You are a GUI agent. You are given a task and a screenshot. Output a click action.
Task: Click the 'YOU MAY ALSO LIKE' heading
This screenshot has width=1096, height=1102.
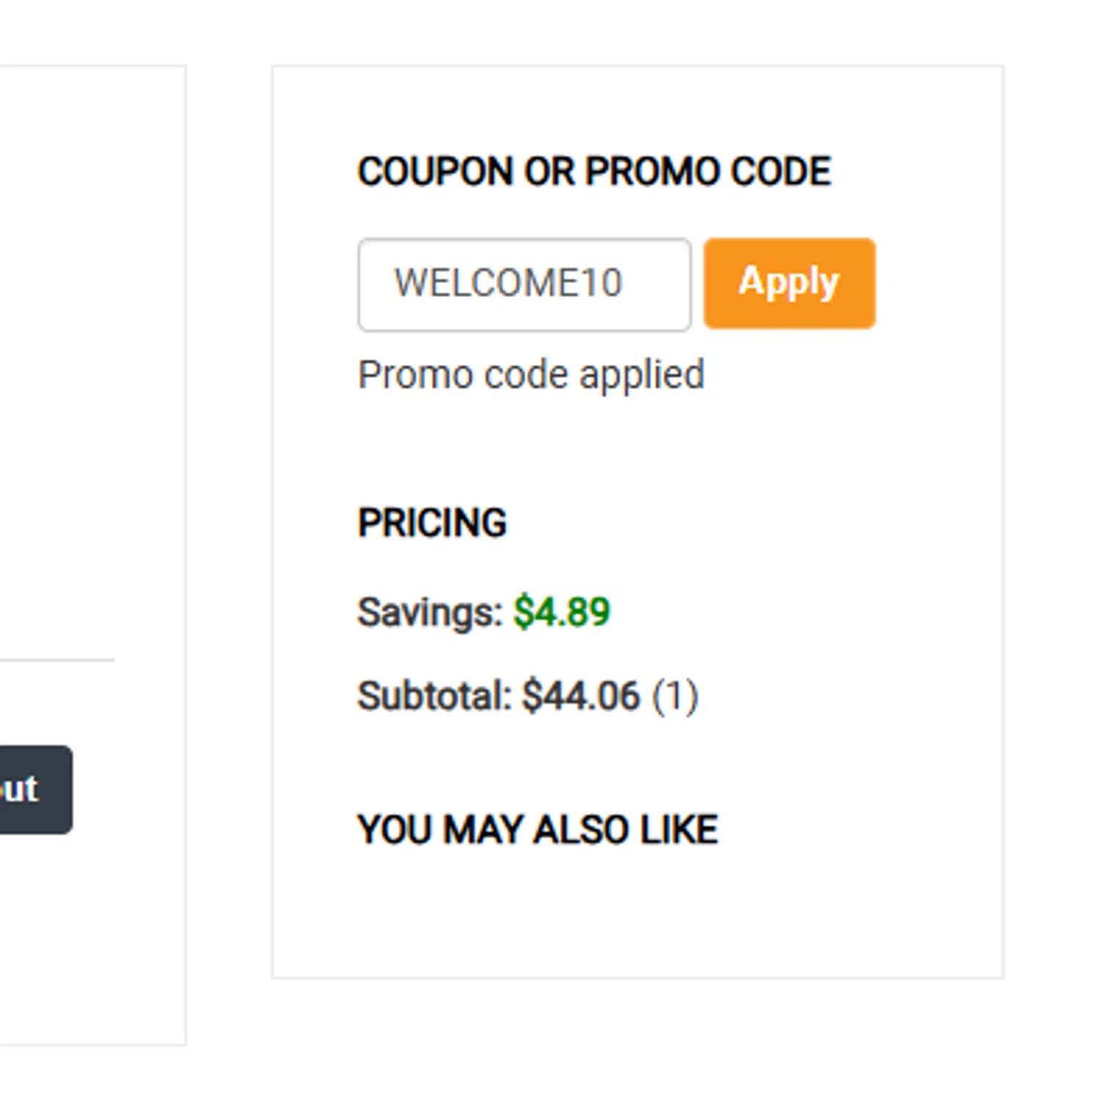pos(537,830)
